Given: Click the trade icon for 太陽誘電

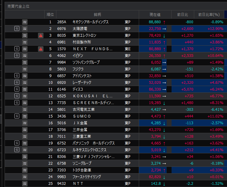Looking at the screenshot, I should pyautogui.click(x=25, y=29).
